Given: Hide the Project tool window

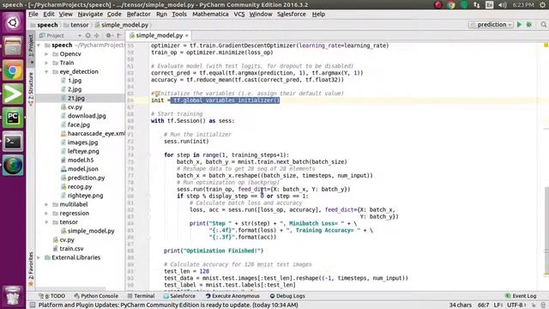Looking at the screenshot, I should point(119,35).
